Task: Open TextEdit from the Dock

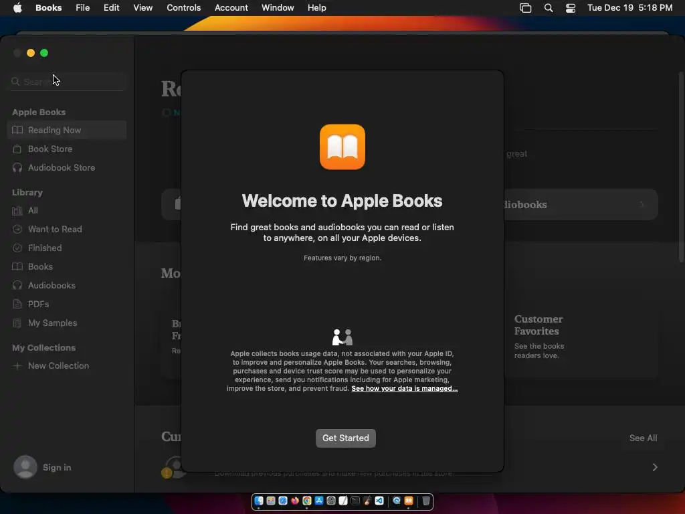Action: [x=343, y=501]
